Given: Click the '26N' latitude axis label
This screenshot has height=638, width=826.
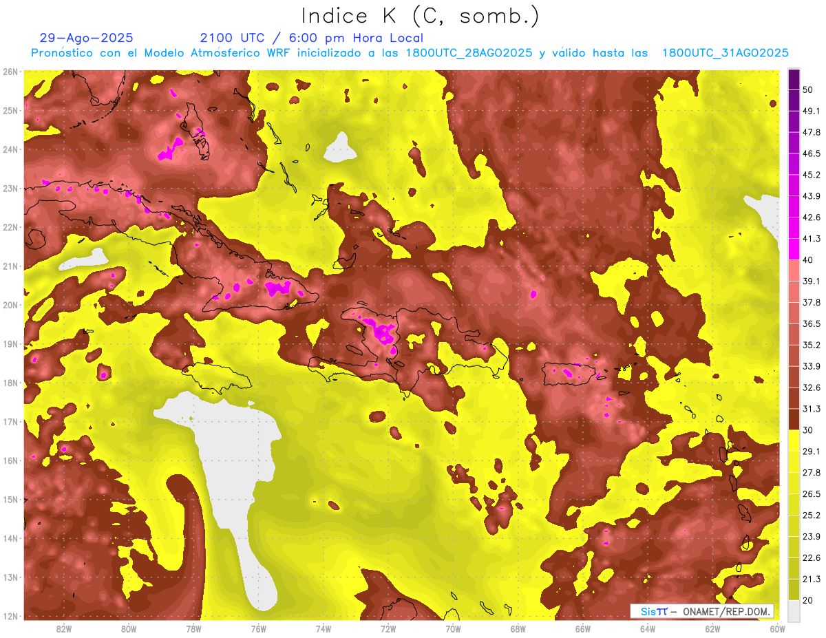Looking at the screenshot, I should [10, 72].
